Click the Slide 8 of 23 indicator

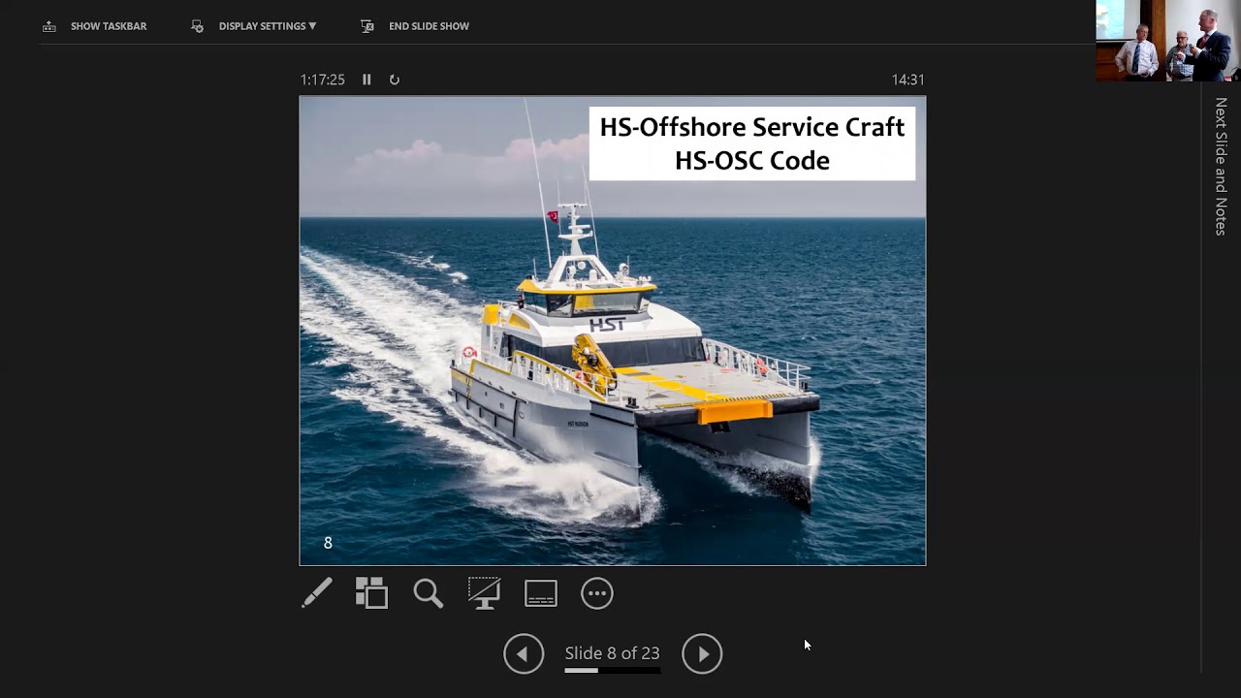point(612,653)
